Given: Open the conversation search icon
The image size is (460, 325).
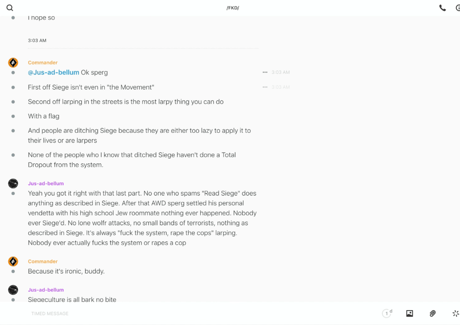Looking at the screenshot, I should coord(10,8).
